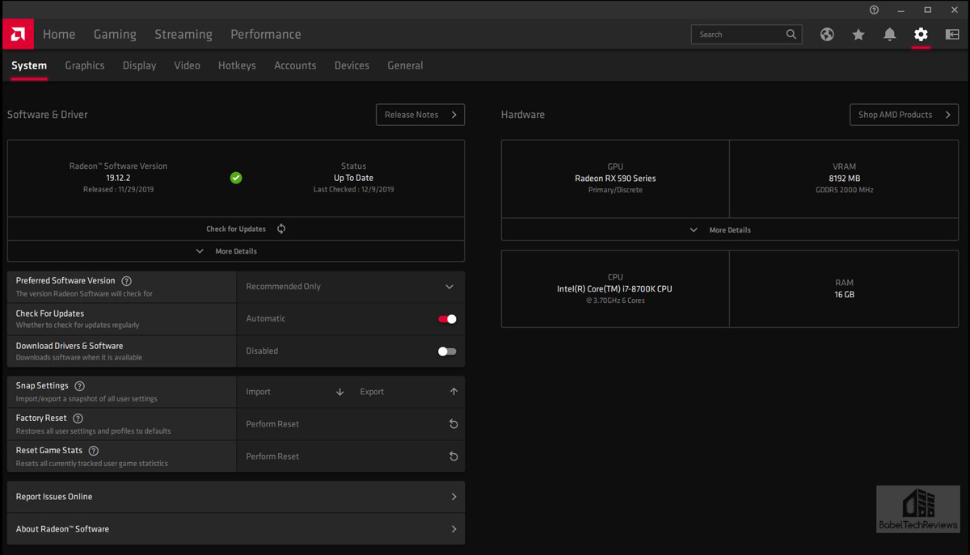Switch to the Devices tab

coord(352,65)
